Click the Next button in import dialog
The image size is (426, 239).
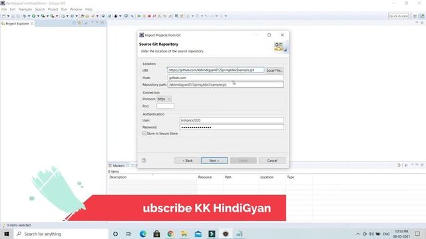tap(214, 161)
